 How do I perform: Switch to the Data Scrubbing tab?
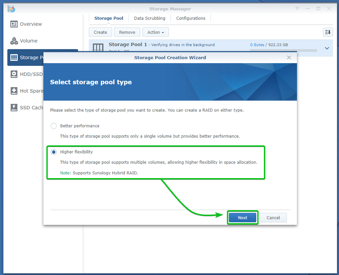coord(150,18)
